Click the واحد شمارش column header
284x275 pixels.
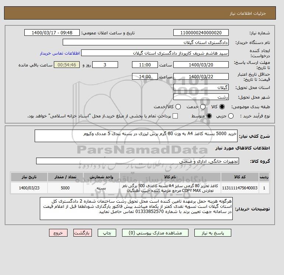101,177
